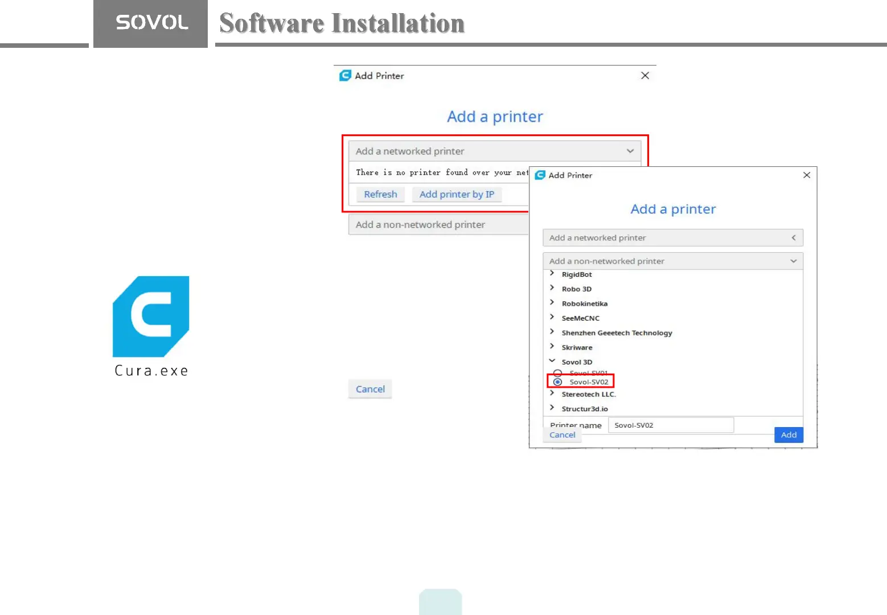The width and height of the screenshot is (887, 615).
Task: Close the front Add Printer window
Action: point(807,175)
